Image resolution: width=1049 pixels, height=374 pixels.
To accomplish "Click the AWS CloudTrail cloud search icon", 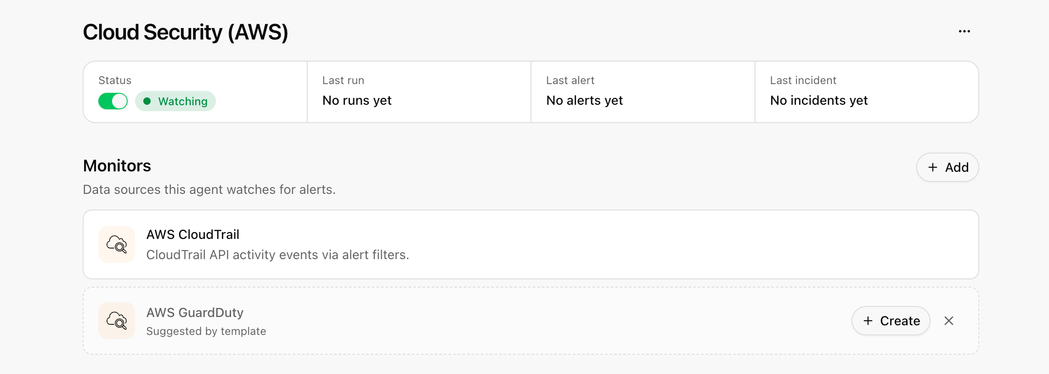I will 117,244.
